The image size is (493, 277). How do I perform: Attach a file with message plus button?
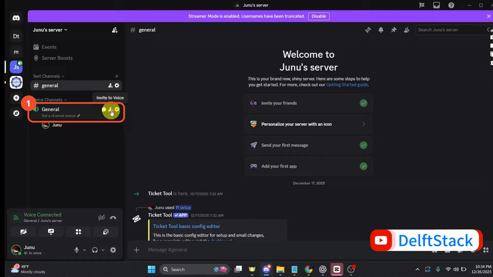click(x=137, y=250)
